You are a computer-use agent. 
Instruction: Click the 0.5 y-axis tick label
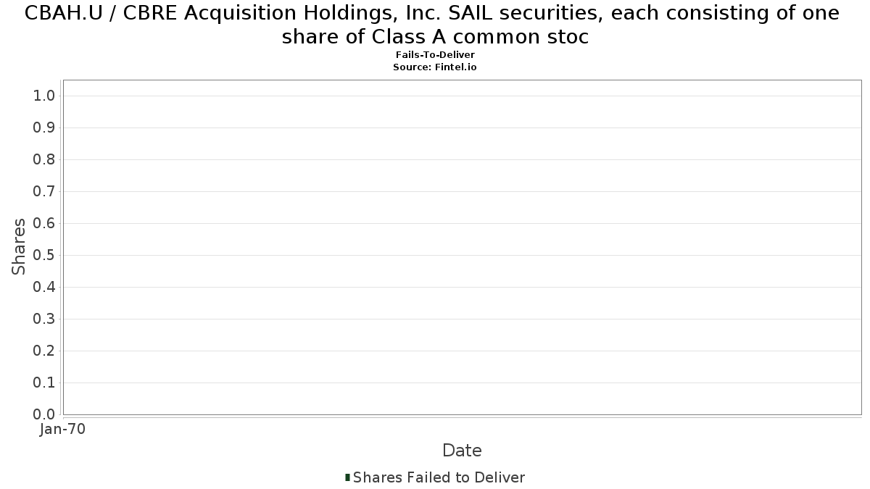click(x=44, y=256)
